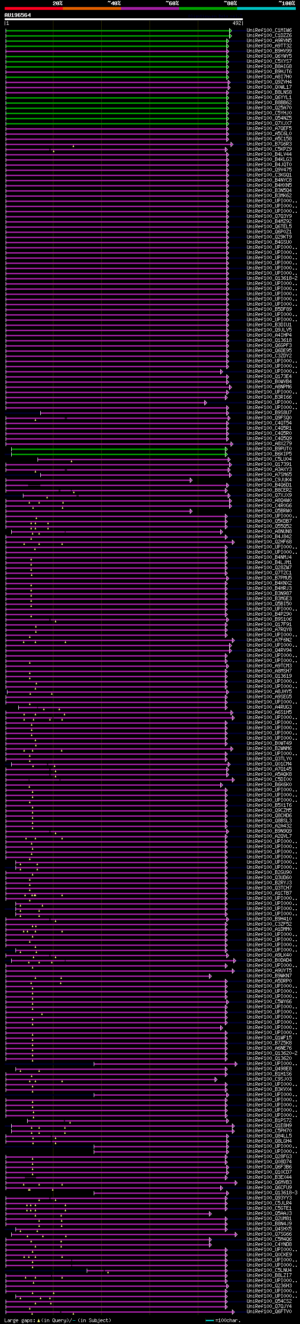Click hit label UniRef100_Q7XJX7
The width and height of the screenshot is (300, 1324).
click(269, 124)
